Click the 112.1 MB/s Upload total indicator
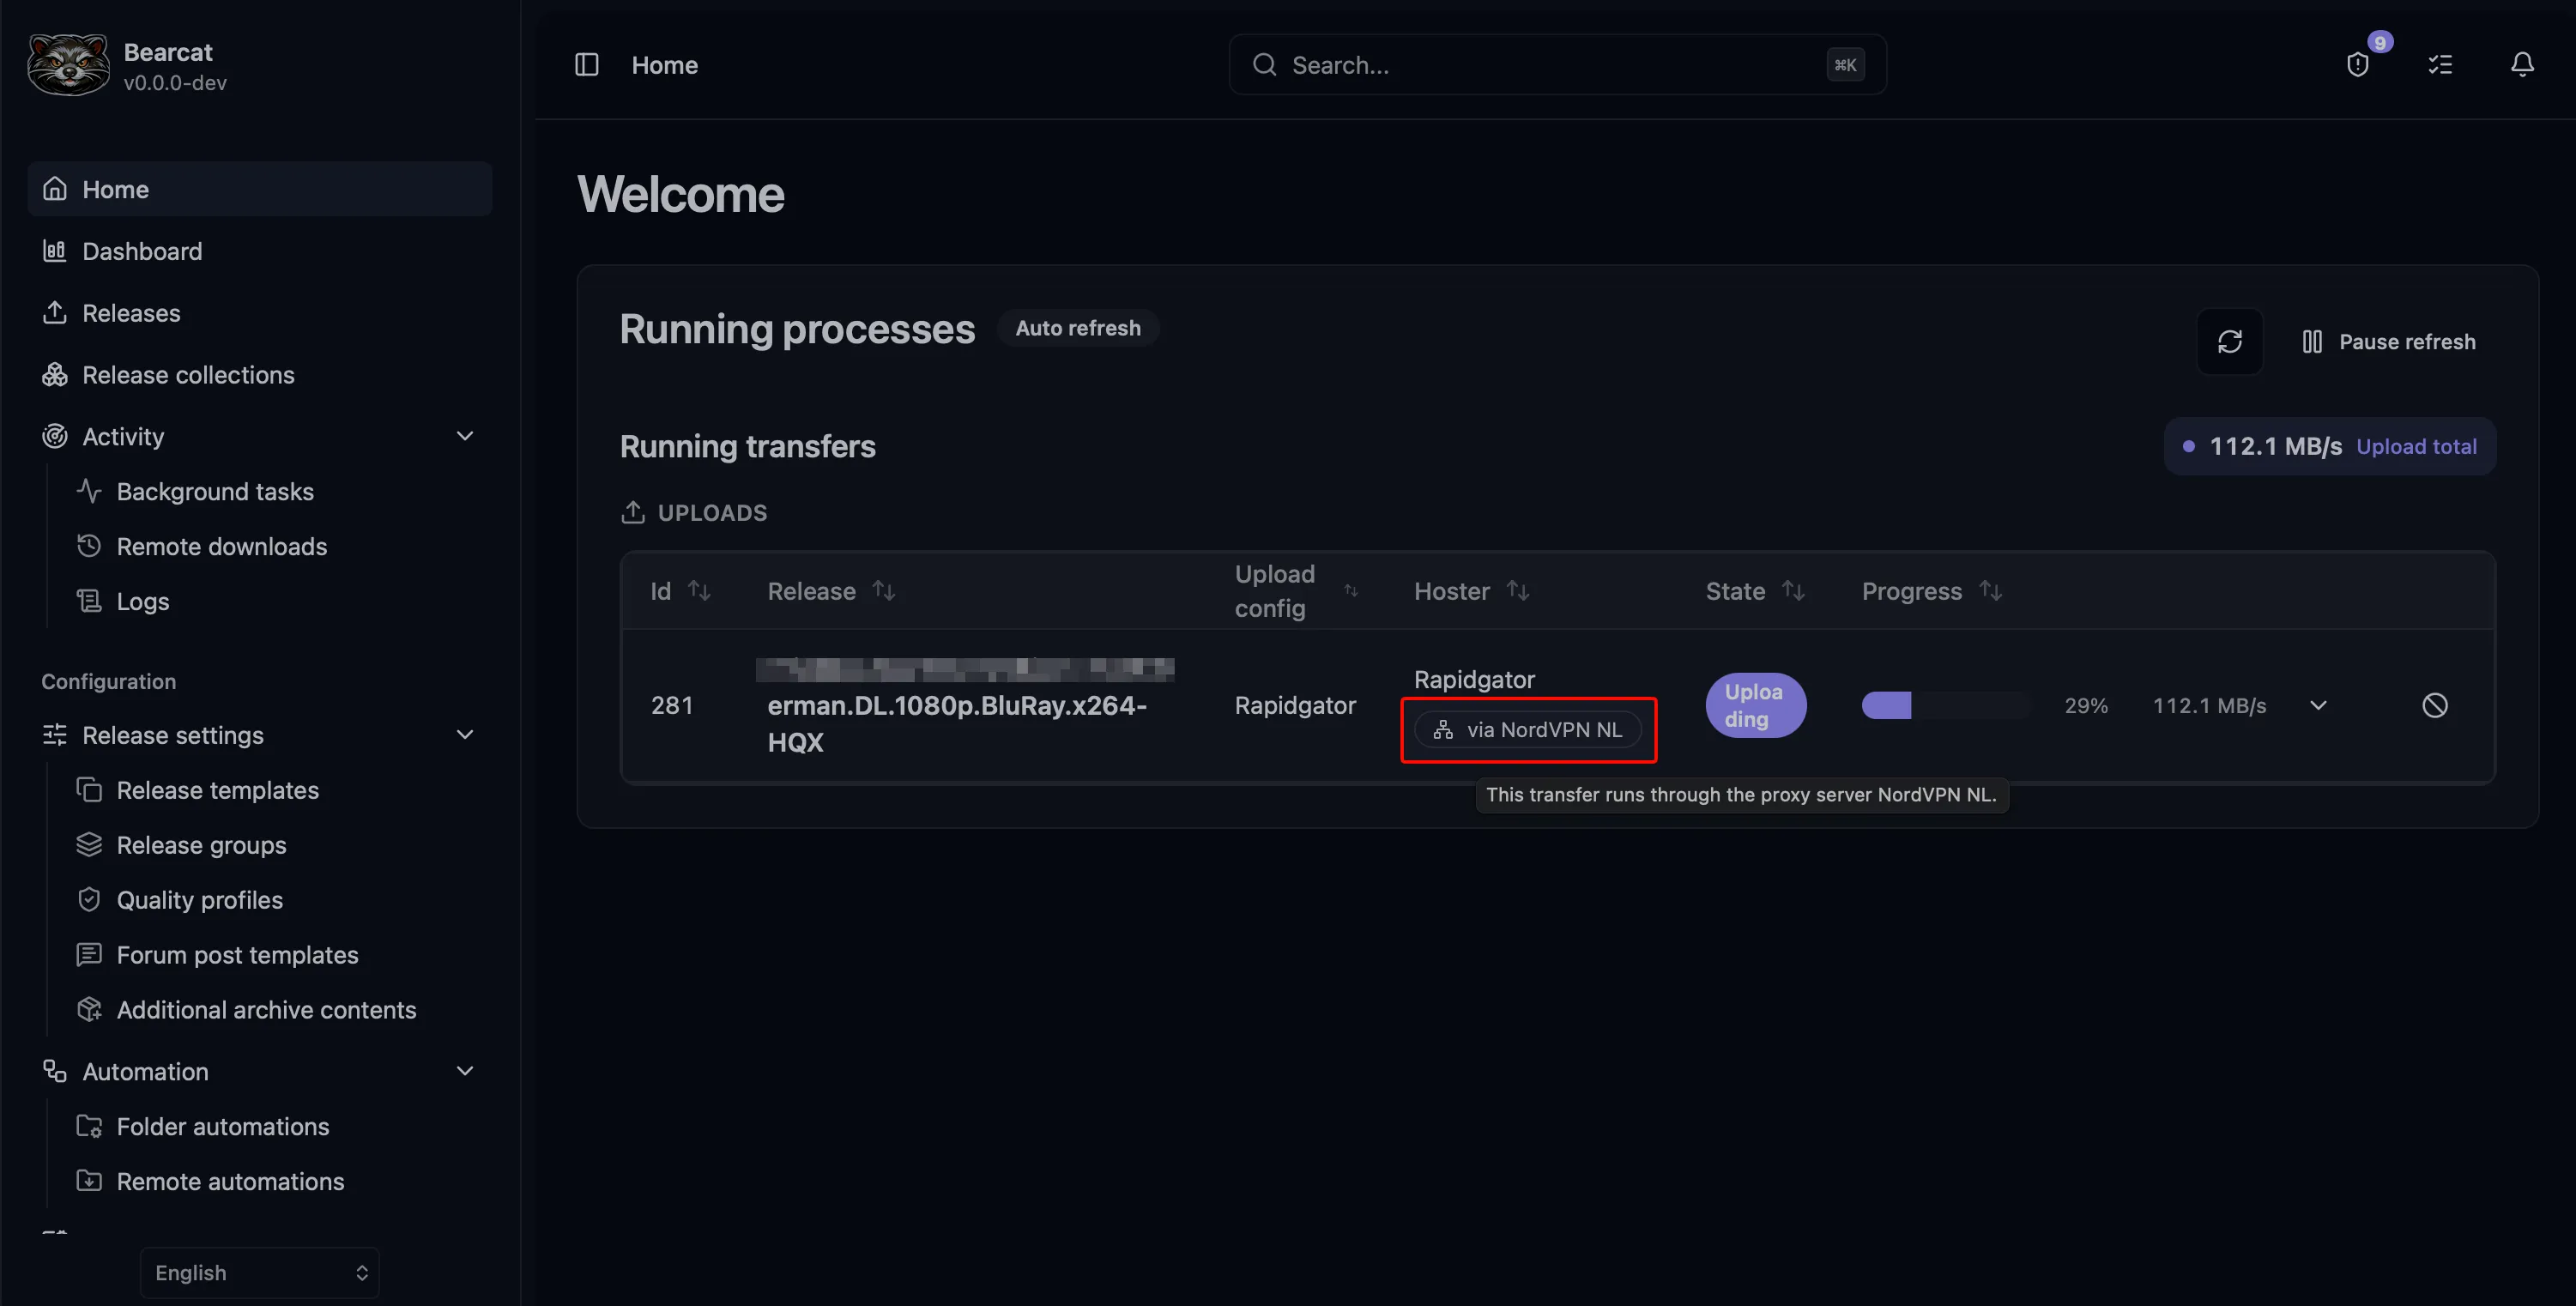Viewport: 2576px width, 1306px height. [x=2330, y=446]
